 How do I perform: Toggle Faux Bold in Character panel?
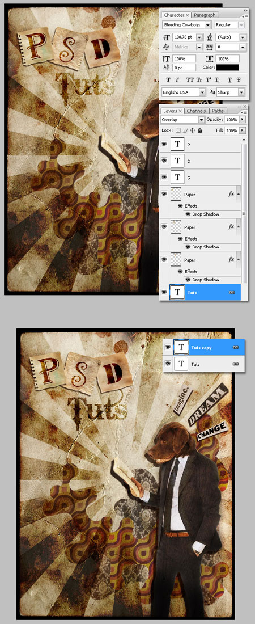pyautogui.click(x=168, y=79)
